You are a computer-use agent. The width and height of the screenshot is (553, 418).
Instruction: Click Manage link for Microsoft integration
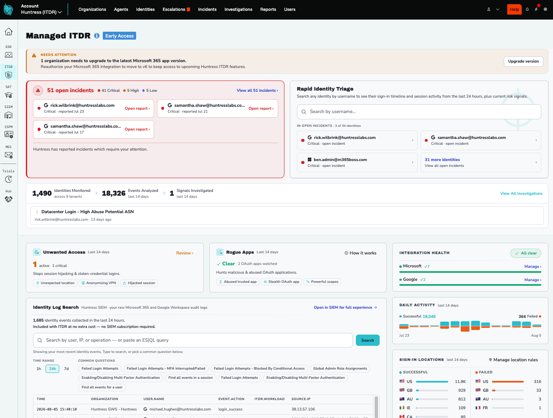coord(533,267)
